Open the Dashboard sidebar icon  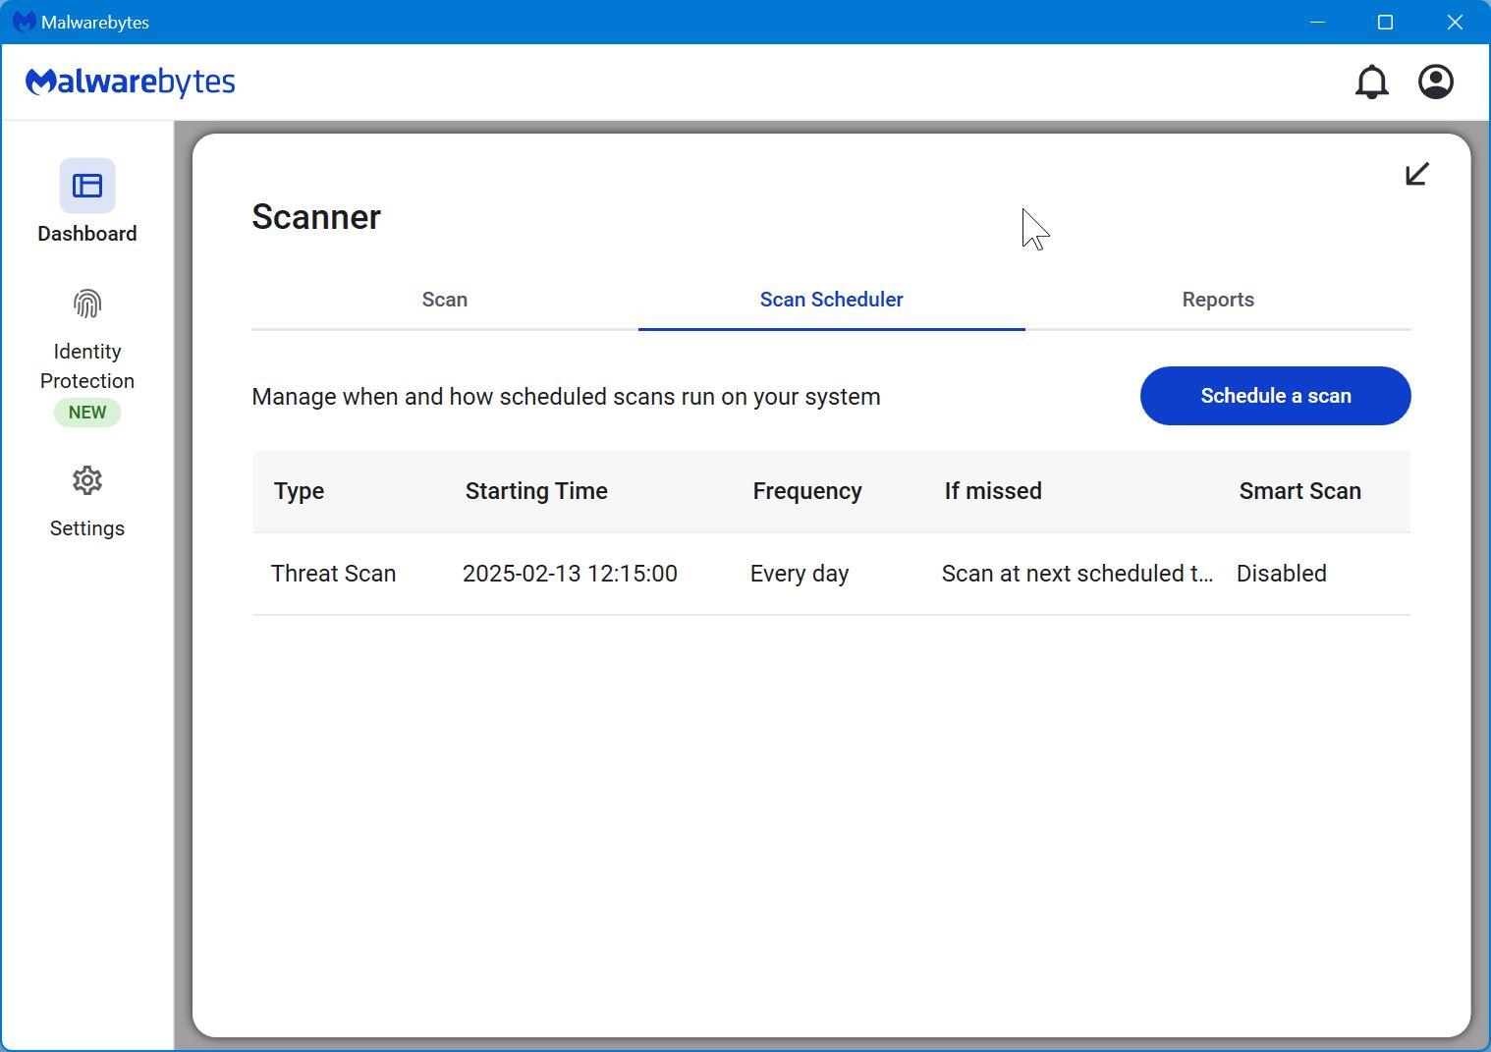87,186
